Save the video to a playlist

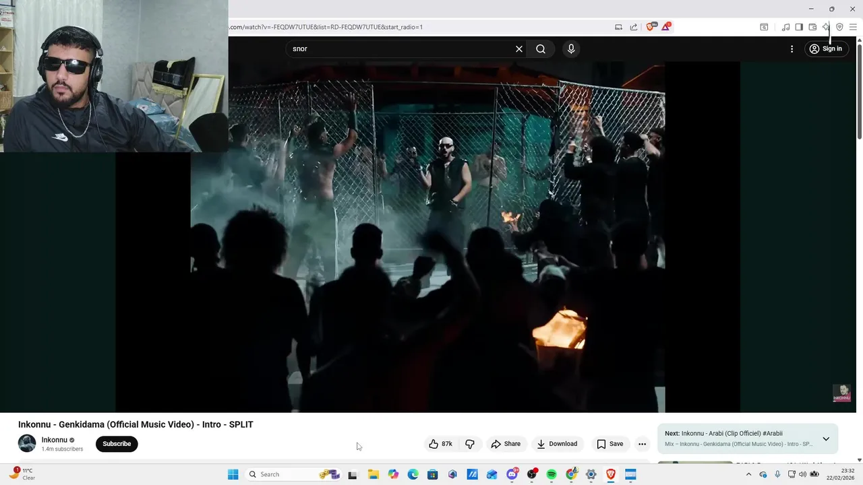[610, 444]
